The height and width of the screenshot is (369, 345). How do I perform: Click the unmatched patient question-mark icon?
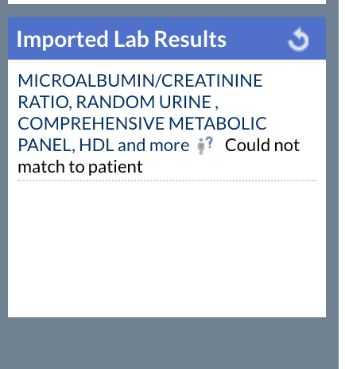[x=205, y=146]
